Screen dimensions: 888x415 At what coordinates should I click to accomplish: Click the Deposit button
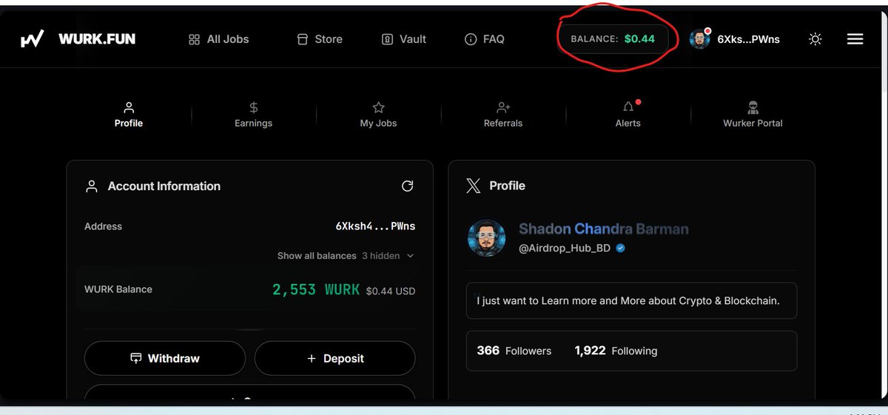[335, 358]
